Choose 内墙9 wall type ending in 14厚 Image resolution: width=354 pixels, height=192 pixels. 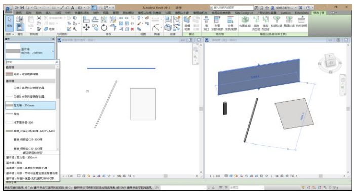pyautogui.click(x=30, y=97)
